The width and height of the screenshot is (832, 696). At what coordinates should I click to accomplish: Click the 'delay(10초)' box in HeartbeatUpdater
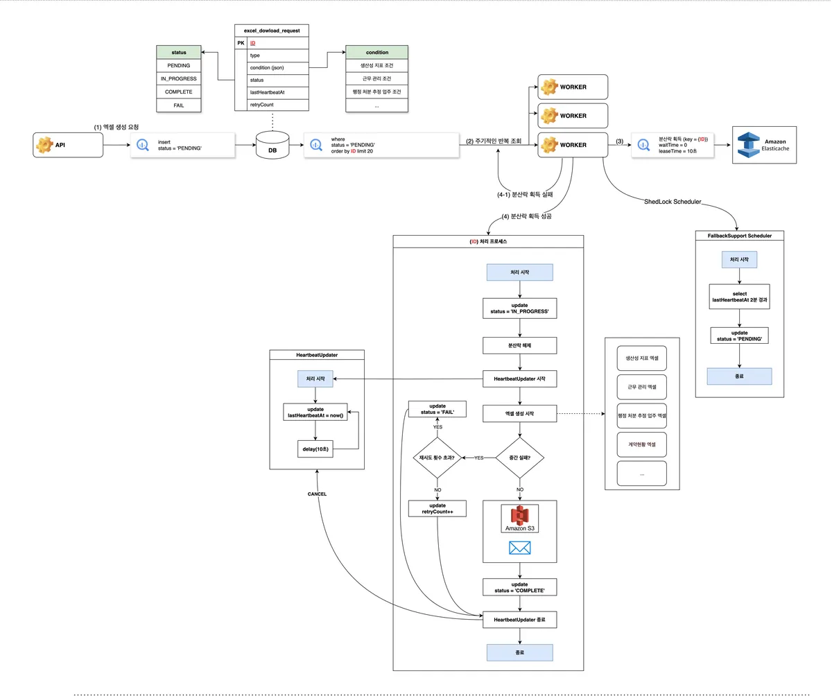click(x=315, y=449)
